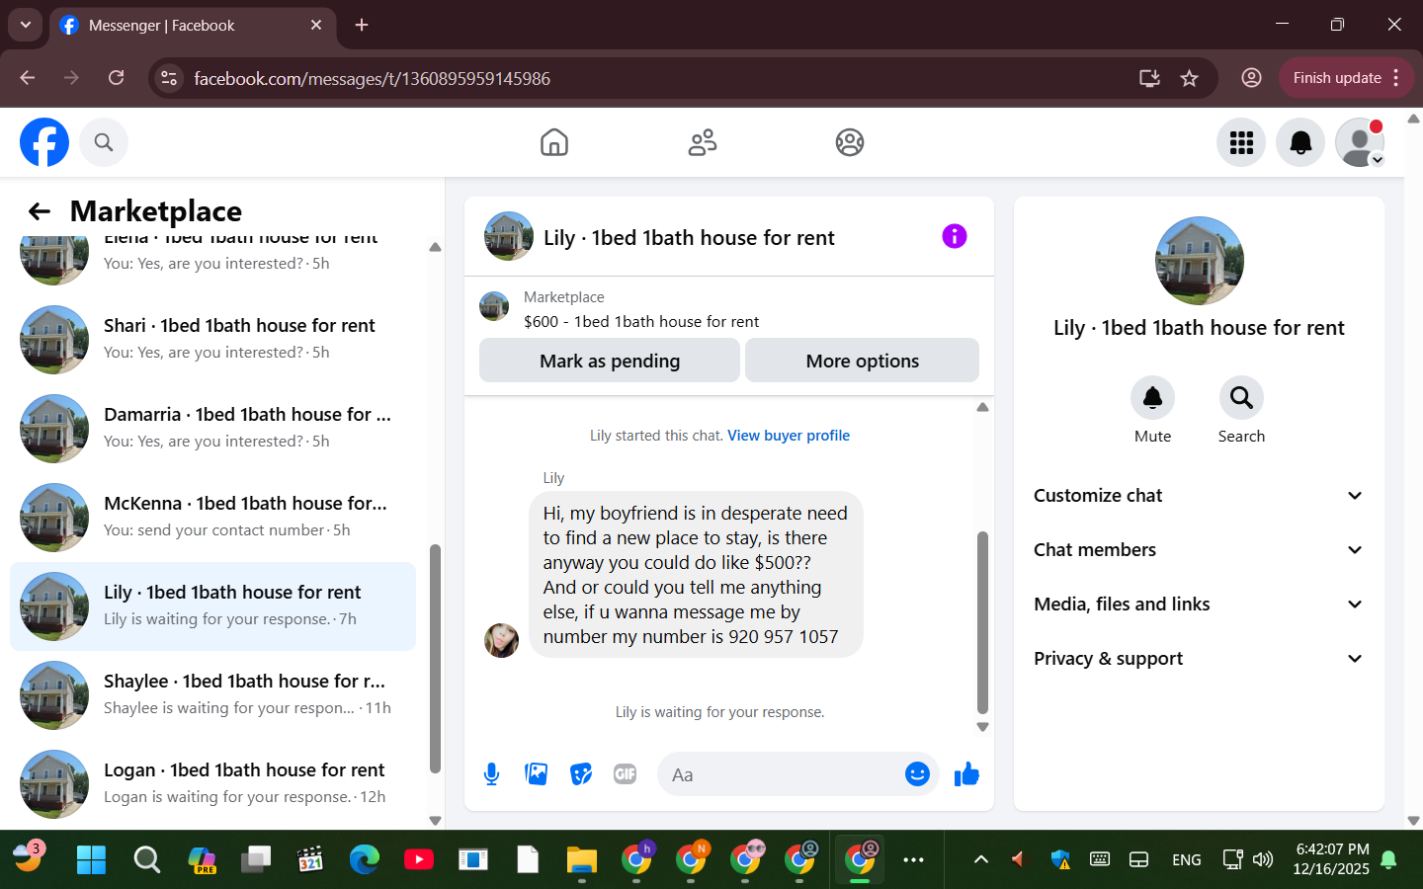
Task: Open Microsoft Edge on taskbar
Action: pos(364,859)
